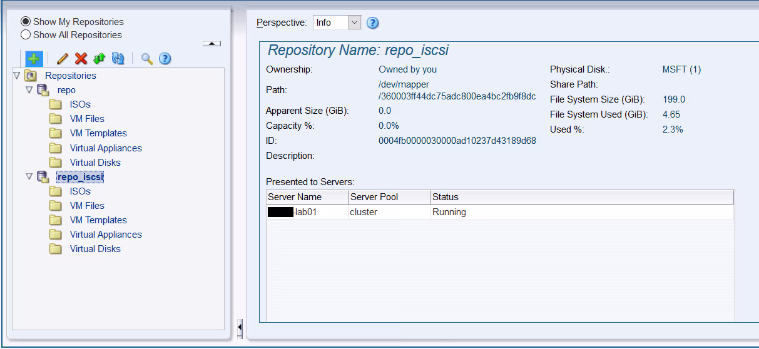
Task: Click the blue refresh repository icon
Action: pos(118,59)
